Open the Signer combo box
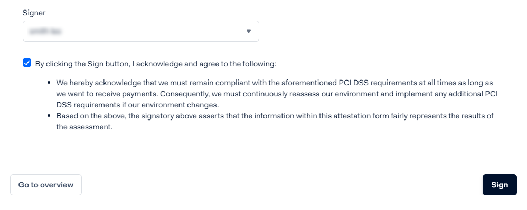The height and width of the screenshot is (210, 527). pos(141,31)
